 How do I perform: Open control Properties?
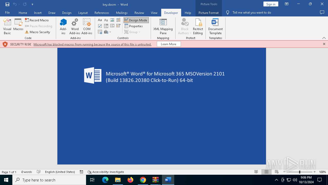tap(134, 26)
